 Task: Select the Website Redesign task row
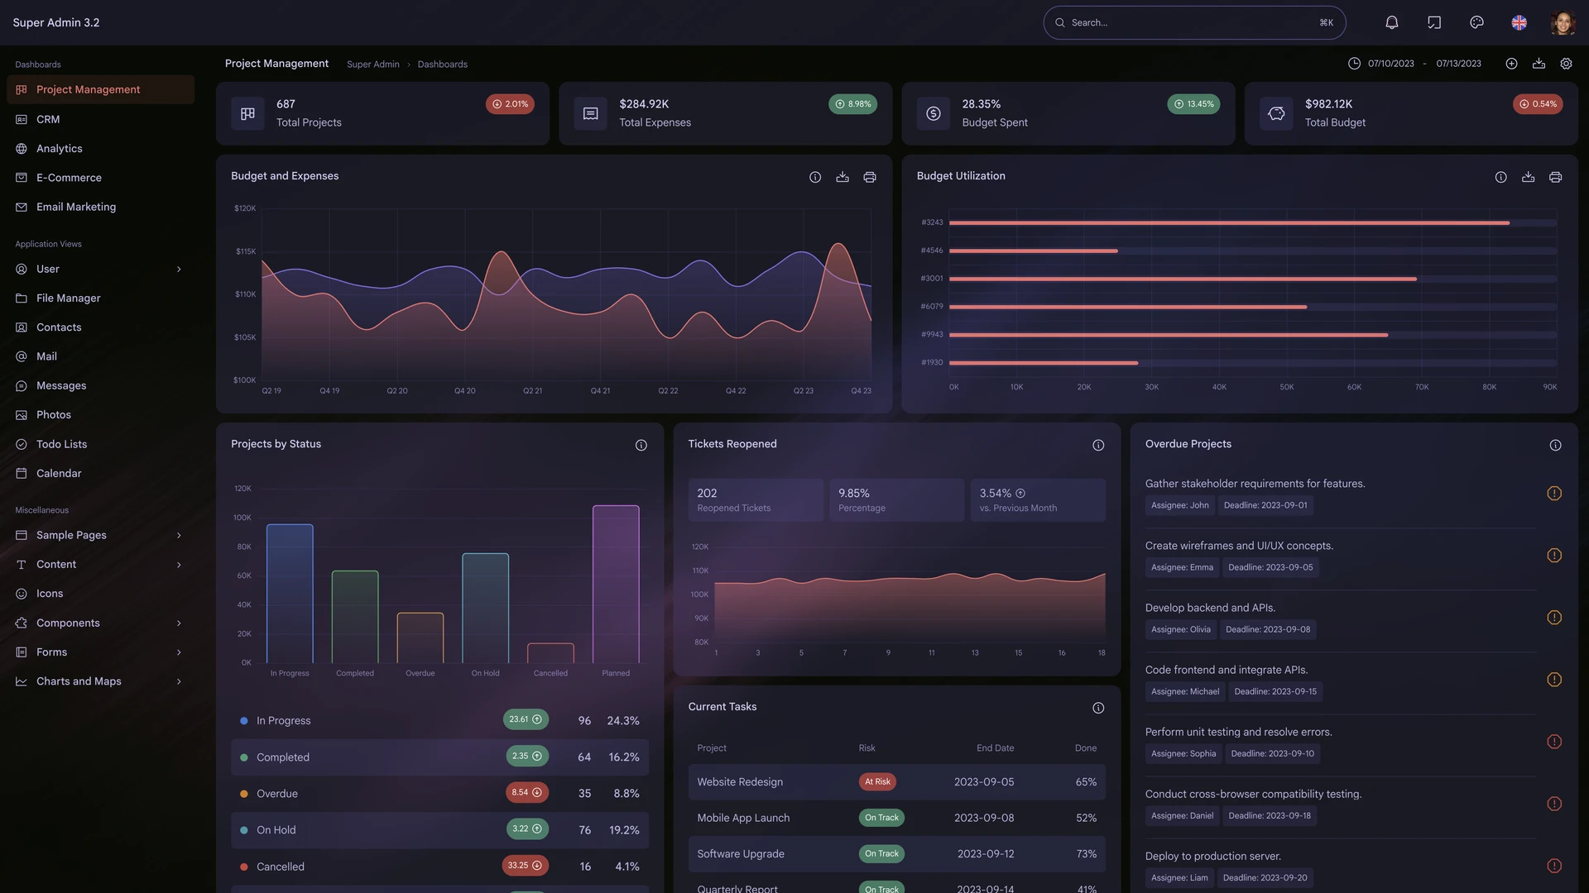[x=896, y=781]
